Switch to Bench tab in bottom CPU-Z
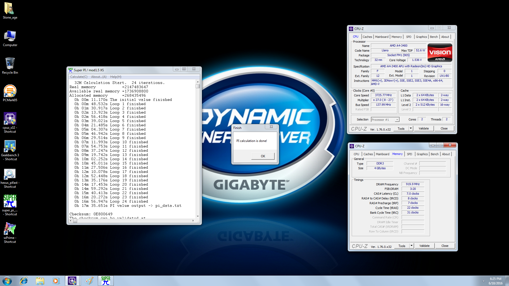Viewport: 509px width, 286px height. [435, 154]
